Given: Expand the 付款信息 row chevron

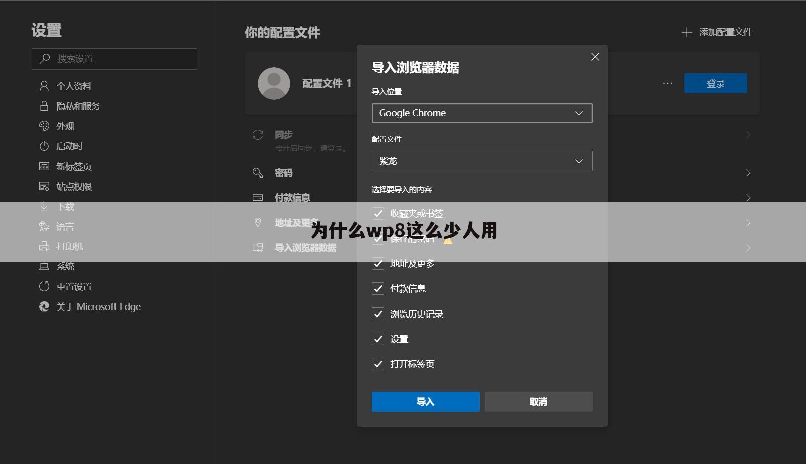Looking at the screenshot, I should pyautogui.click(x=748, y=198).
